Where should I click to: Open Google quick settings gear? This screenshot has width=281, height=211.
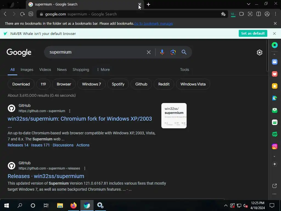[x=260, y=52]
